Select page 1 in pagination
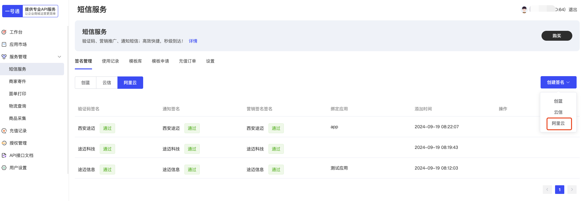This screenshot has width=584, height=201. coord(560,190)
